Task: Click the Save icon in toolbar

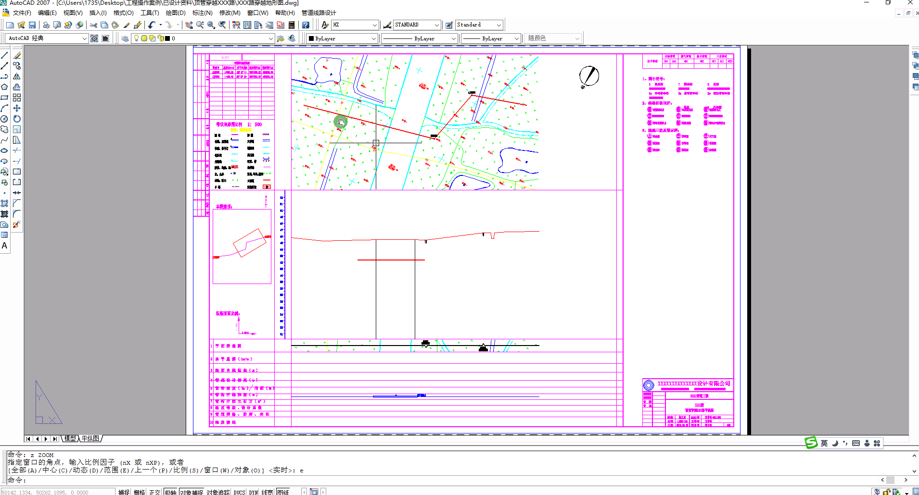Action: pyautogui.click(x=32, y=25)
